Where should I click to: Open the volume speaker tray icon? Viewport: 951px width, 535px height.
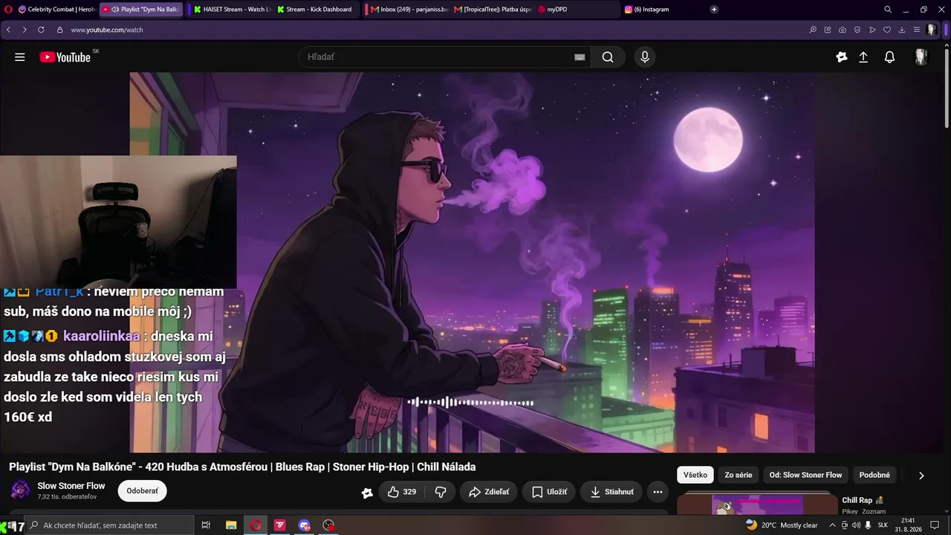click(x=856, y=525)
